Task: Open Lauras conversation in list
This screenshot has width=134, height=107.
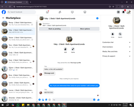Action: point(18,91)
